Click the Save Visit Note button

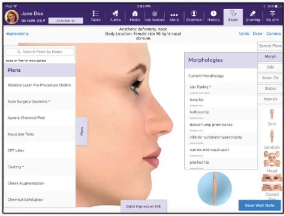[x=259, y=205]
